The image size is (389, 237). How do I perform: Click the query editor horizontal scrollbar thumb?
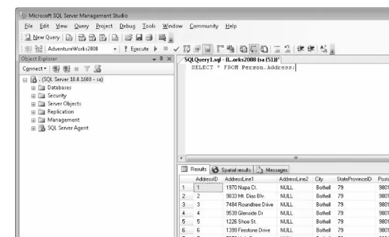(x=295, y=158)
